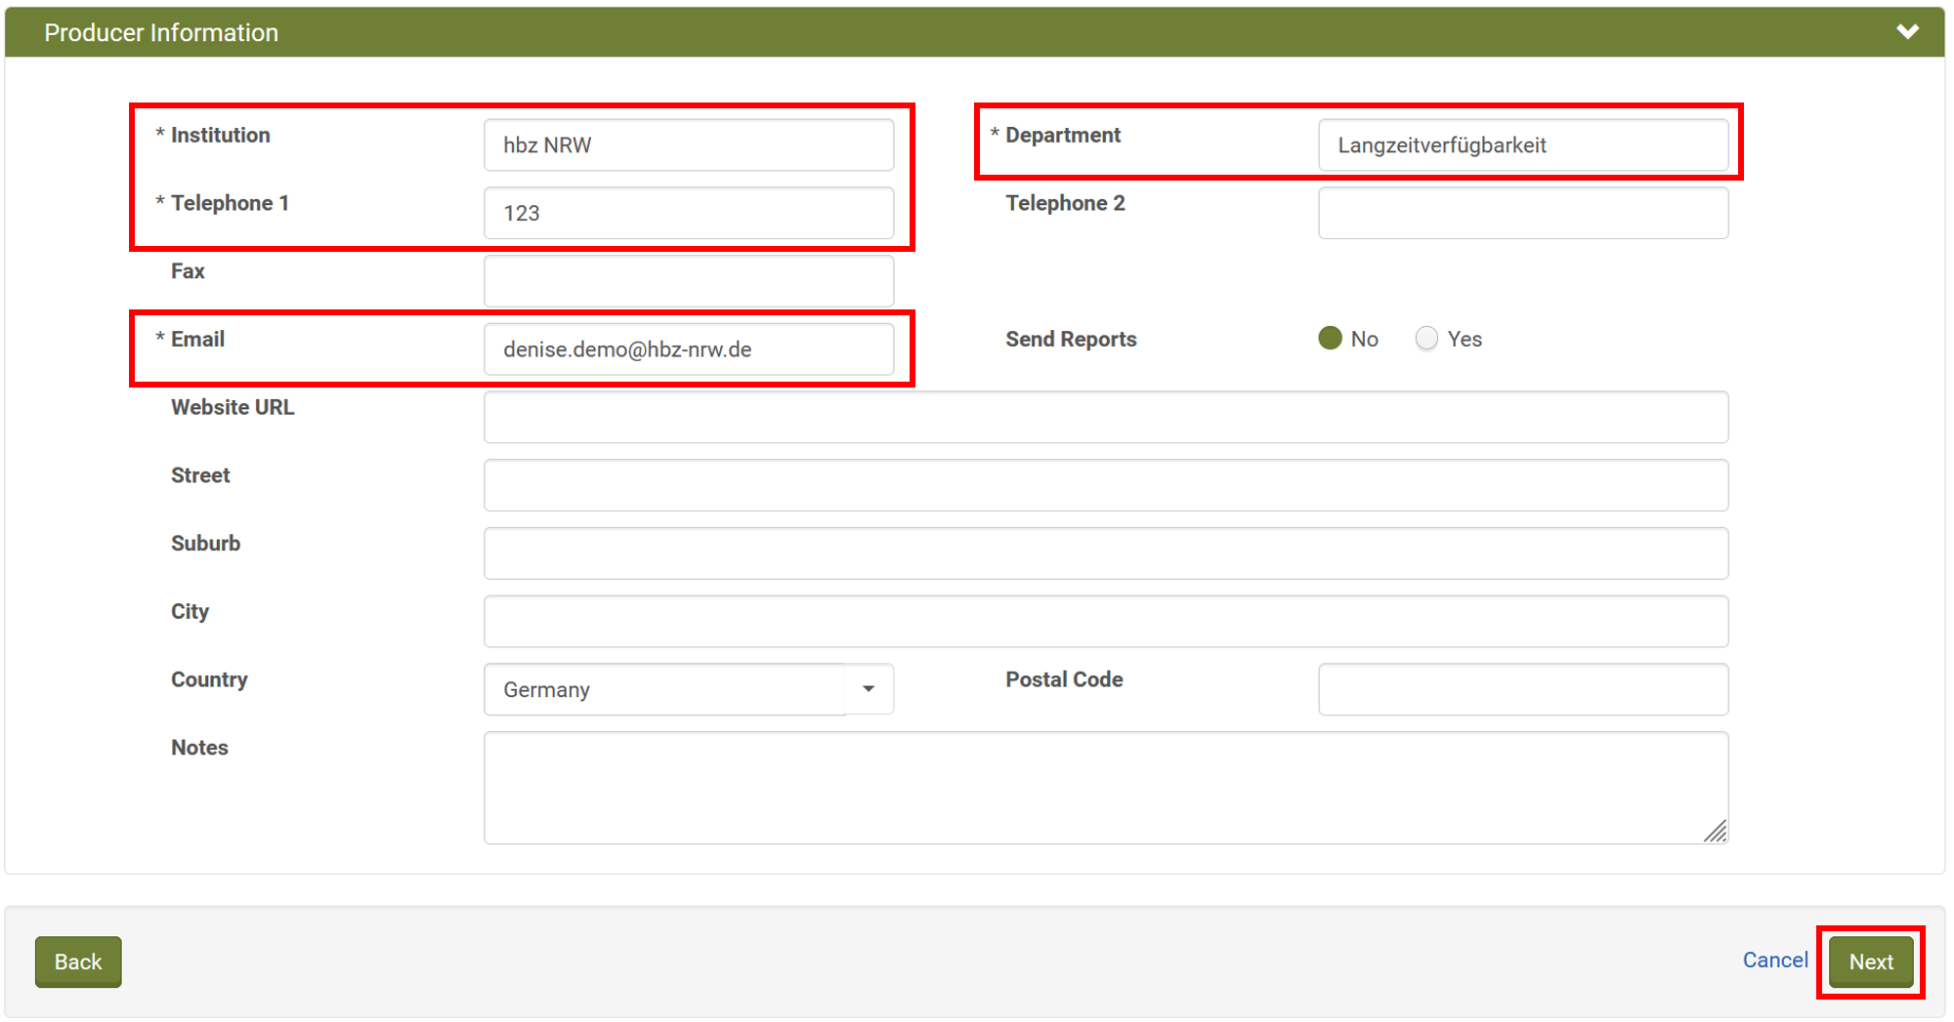Focus the Fax input field
Image resolution: width=1954 pixels, height=1022 pixels.
coord(688,281)
